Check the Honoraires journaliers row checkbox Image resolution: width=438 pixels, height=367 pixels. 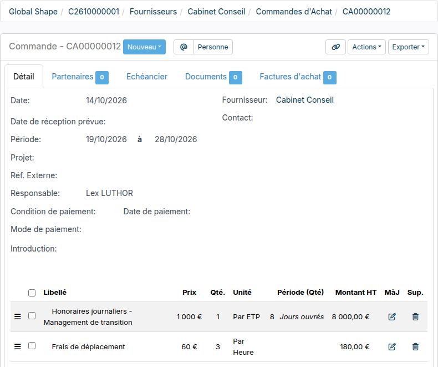click(32, 316)
